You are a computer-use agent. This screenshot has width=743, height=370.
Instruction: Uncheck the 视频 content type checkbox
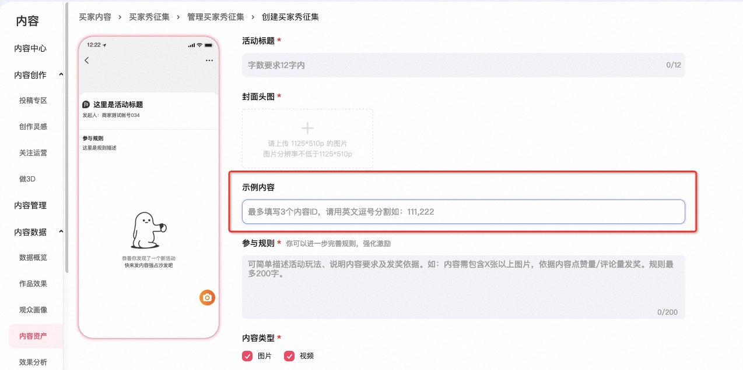click(x=289, y=355)
